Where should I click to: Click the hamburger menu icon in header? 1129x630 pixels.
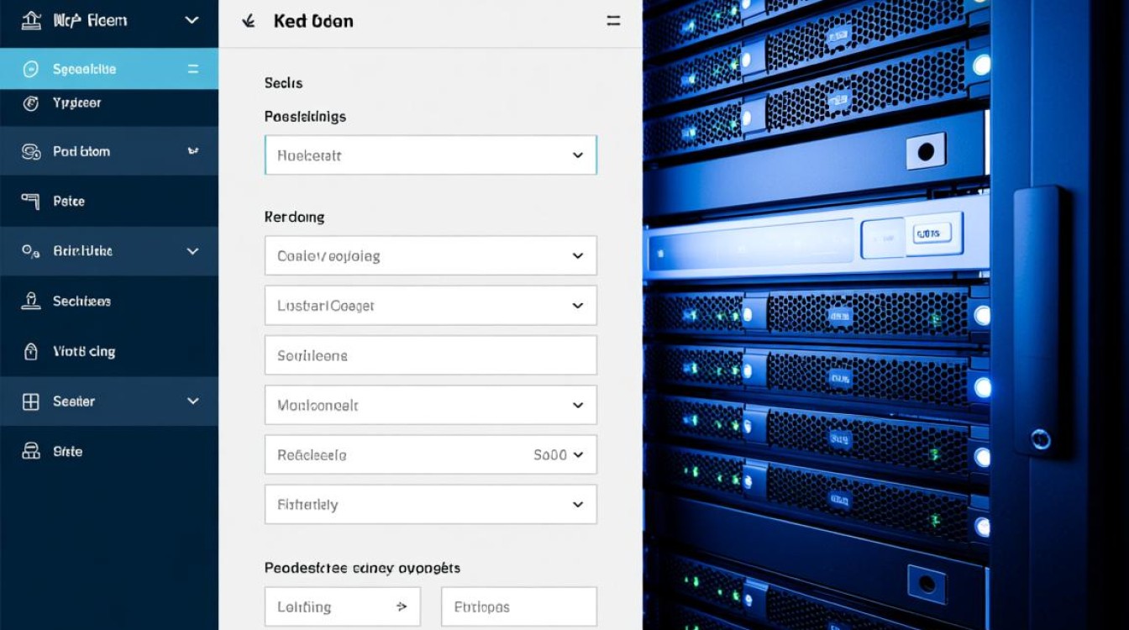point(613,22)
